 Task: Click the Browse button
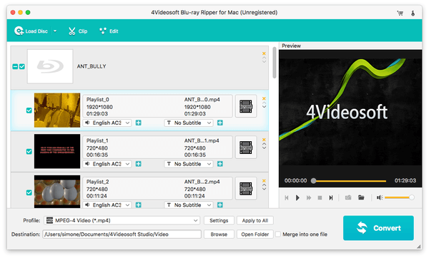tap(219, 234)
